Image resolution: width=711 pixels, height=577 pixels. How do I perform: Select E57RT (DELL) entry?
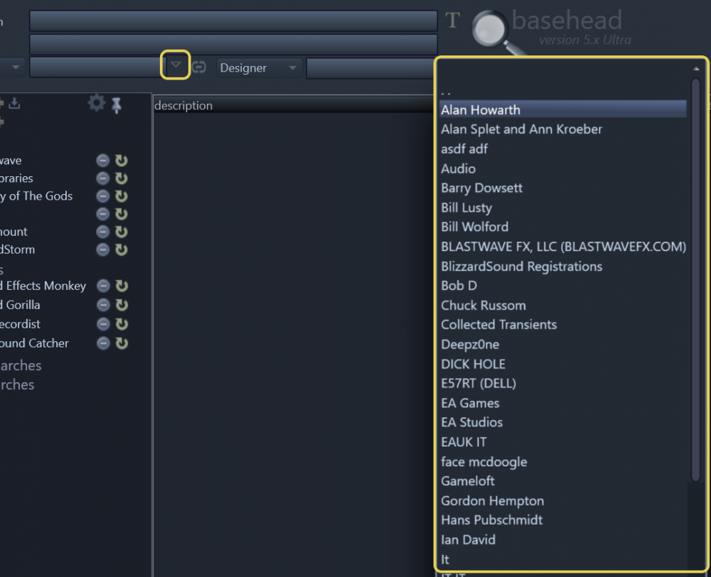click(x=479, y=384)
